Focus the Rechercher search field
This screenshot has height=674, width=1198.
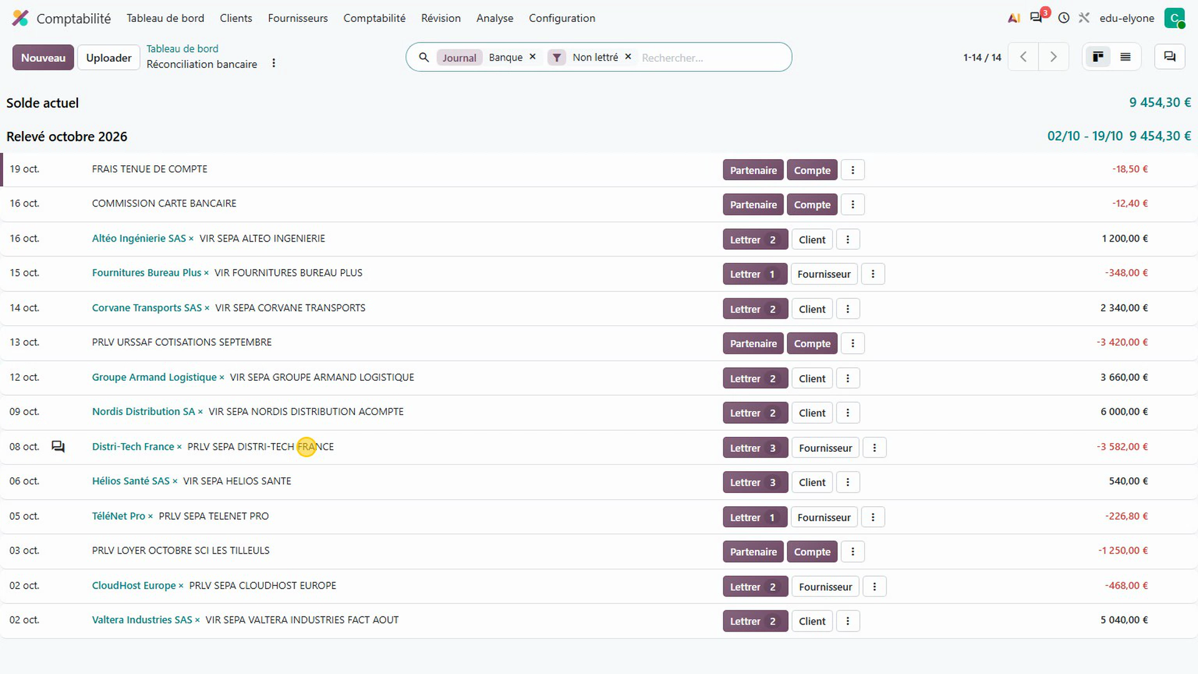click(x=711, y=57)
